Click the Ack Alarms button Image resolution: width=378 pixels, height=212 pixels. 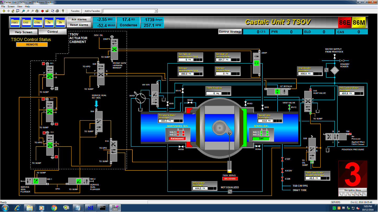click(79, 20)
